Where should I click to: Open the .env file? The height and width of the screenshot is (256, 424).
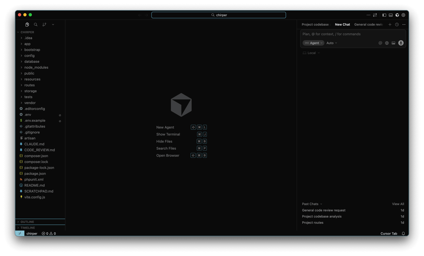[40, 115]
